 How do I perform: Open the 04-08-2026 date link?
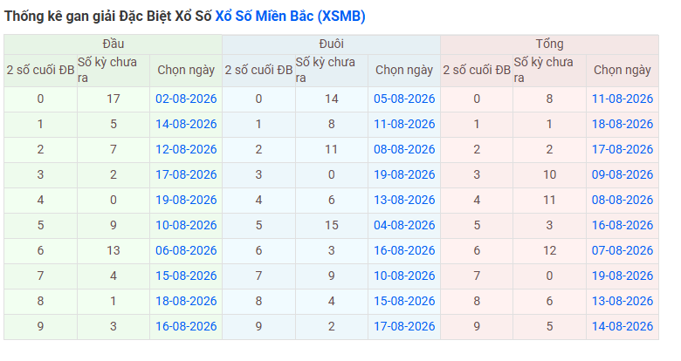(404, 225)
